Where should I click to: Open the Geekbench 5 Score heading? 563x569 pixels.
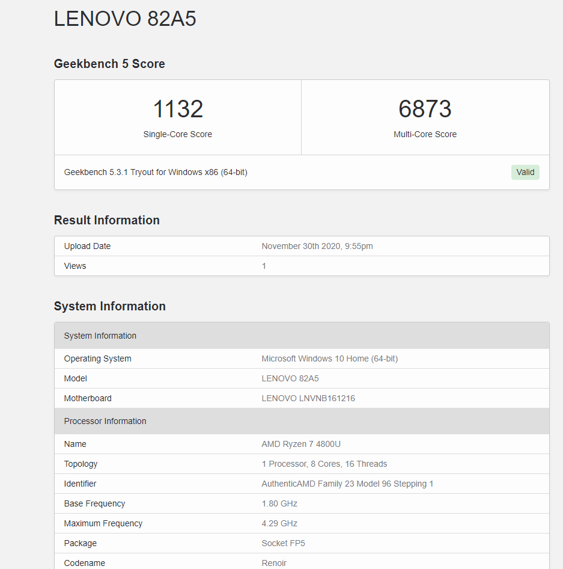(x=109, y=64)
